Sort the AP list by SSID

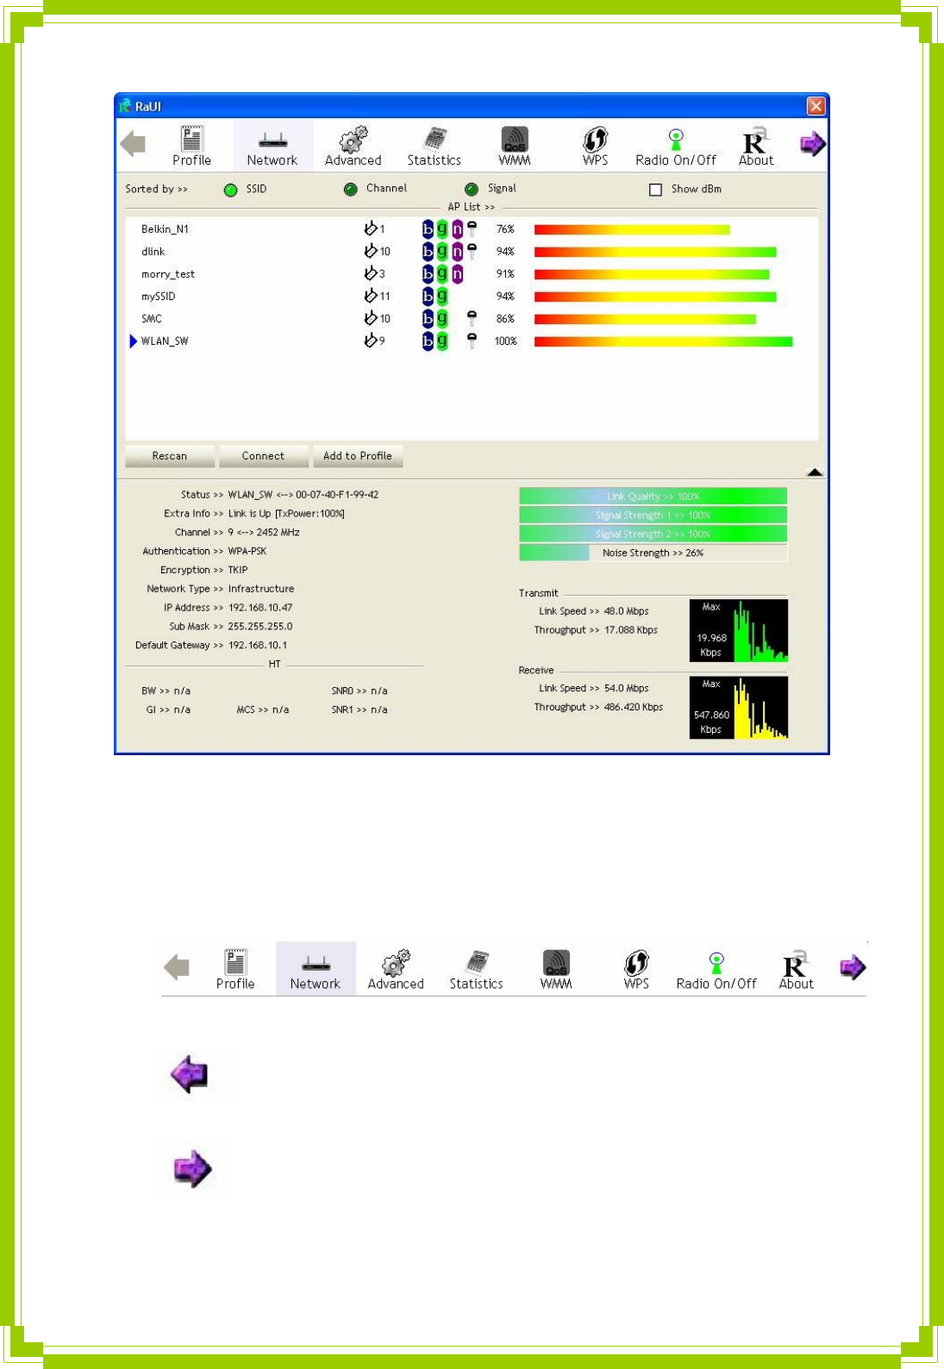click(x=230, y=190)
